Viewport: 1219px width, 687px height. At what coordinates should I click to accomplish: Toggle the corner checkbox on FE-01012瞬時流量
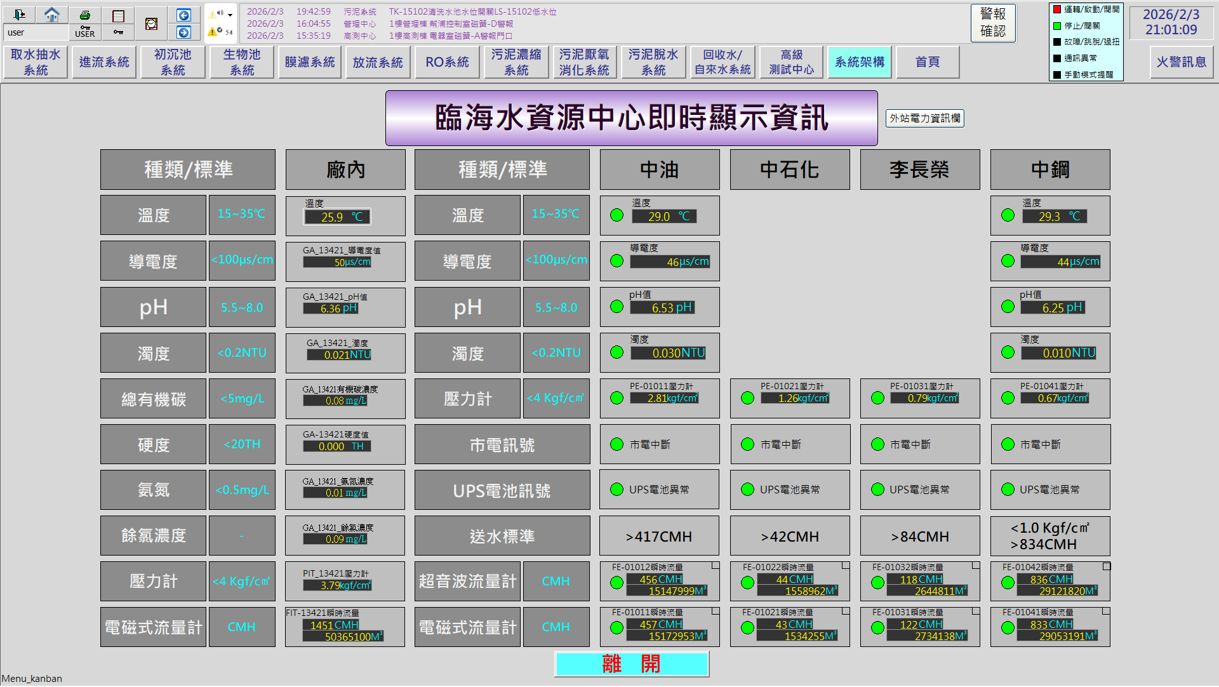[716, 565]
